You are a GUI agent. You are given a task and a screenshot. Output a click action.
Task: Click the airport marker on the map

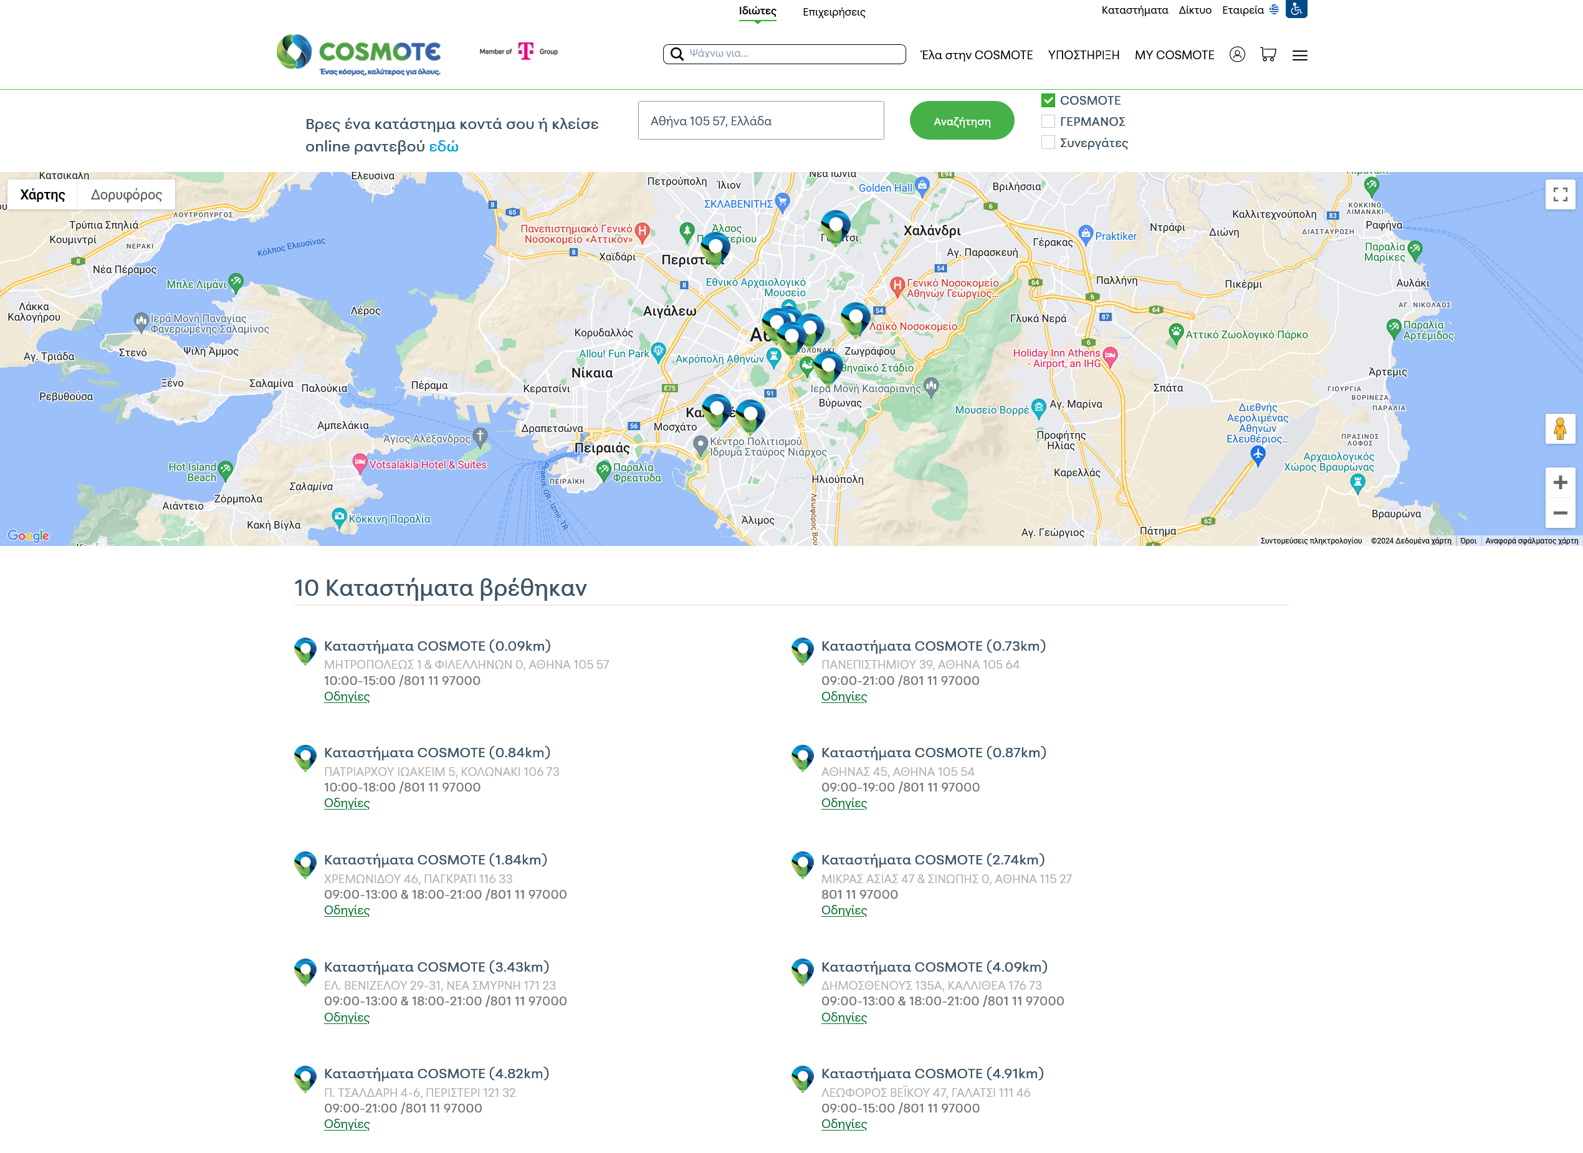[x=1258, y=455]
